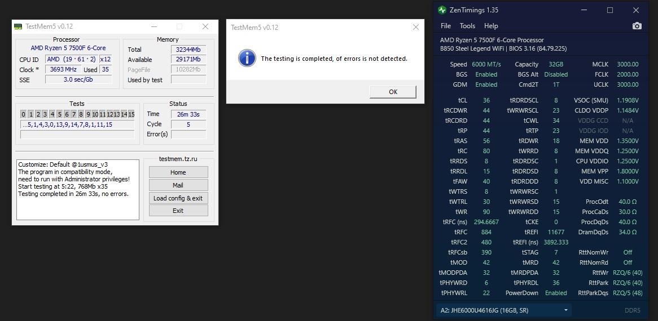Click the PowerDown Enabled value
The image size is (658, 321).
556,293
